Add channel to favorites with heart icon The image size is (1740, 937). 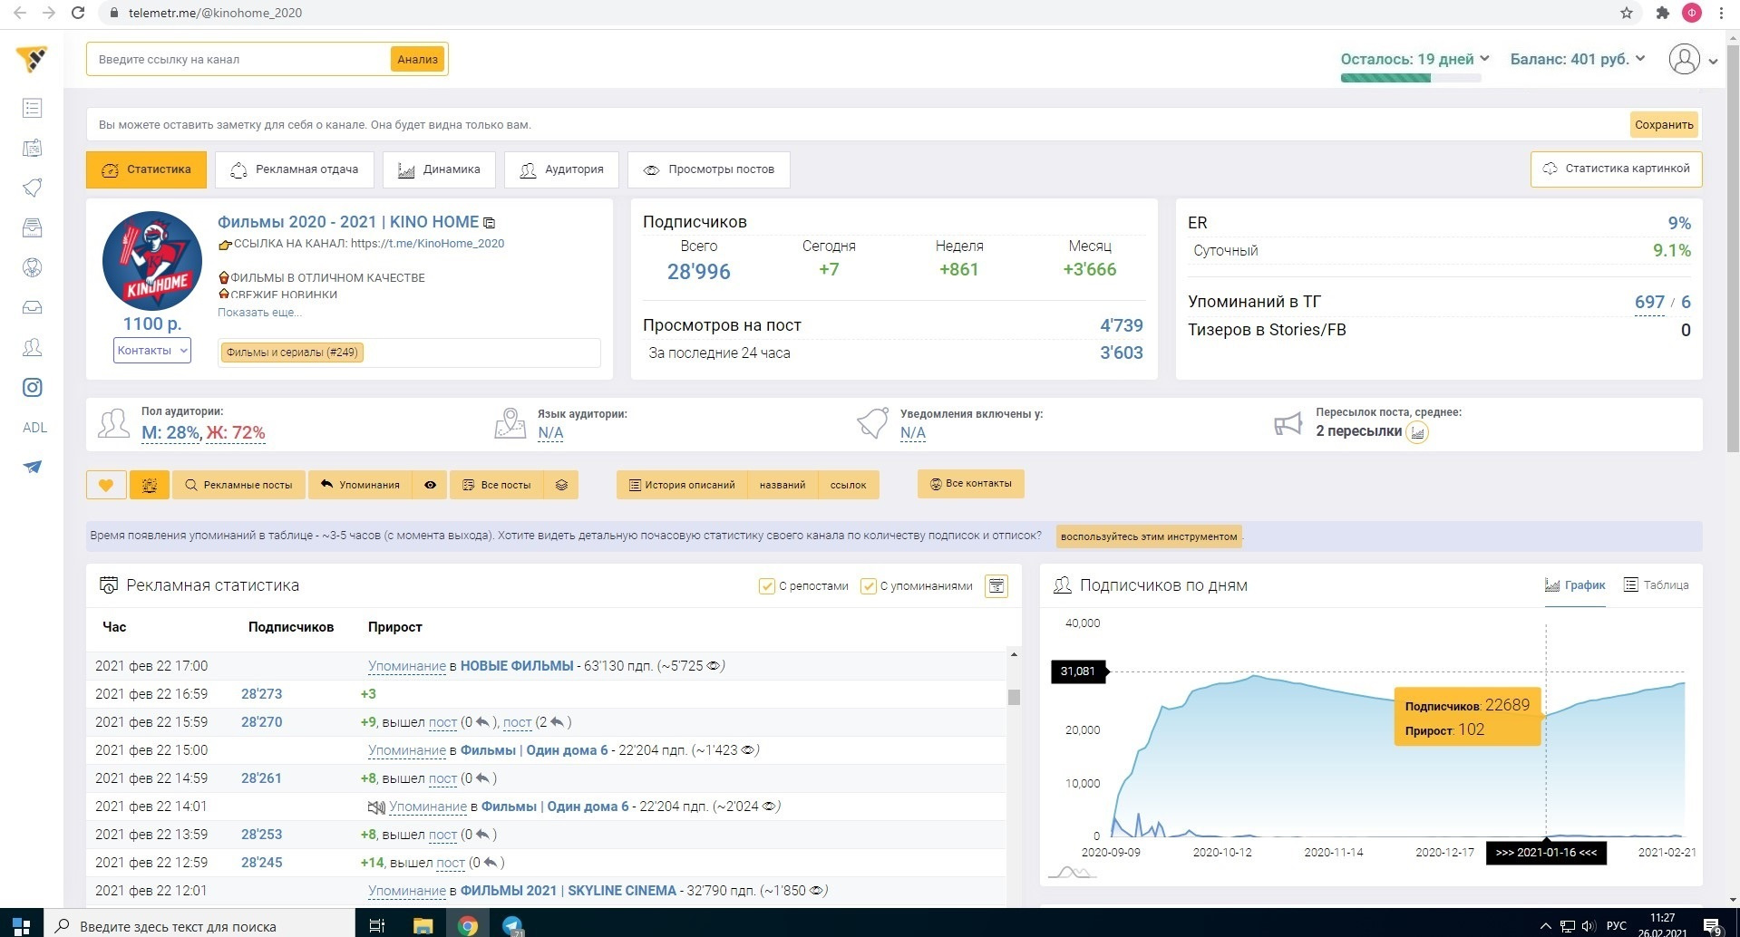click(x=106, y=485)
